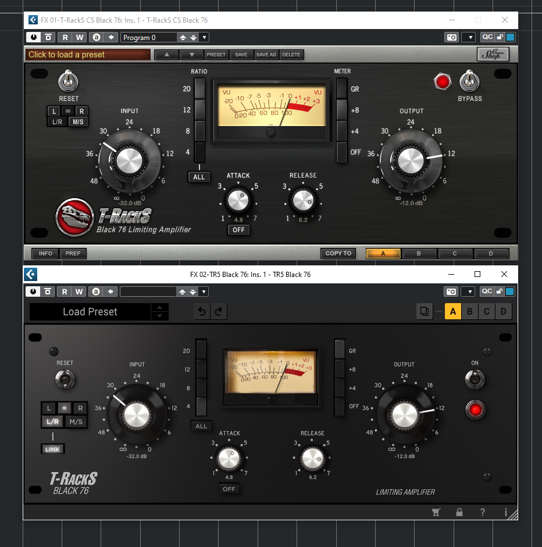542x547 pixels.
Task: Click the RELEASE knob in TR5 Black 76
Action: [x=312, y=458]
